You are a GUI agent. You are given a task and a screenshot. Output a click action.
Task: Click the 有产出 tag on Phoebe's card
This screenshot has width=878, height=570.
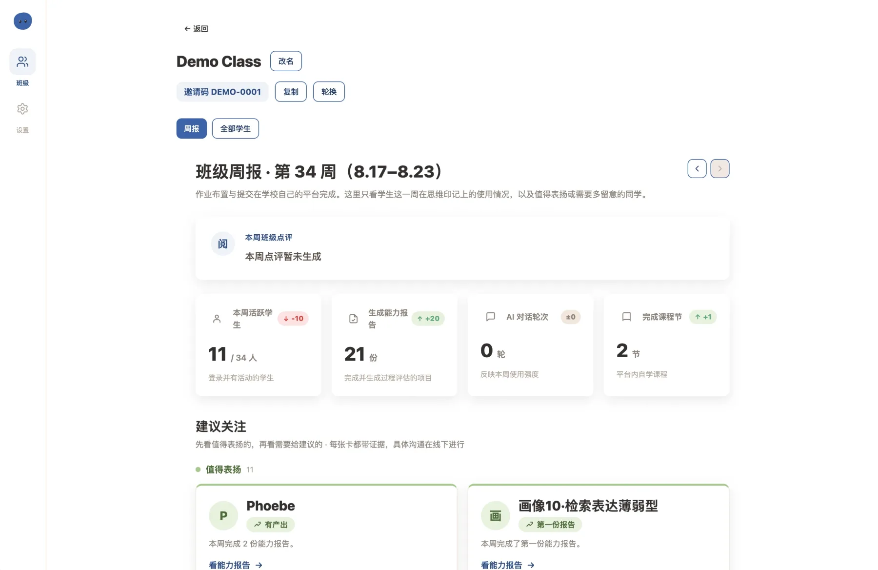pos(271,525)
